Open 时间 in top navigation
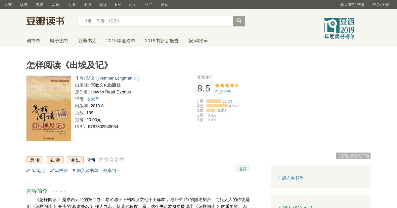This screenshot has height=208, width=397. pyautogui.click(x=133, y=5)
